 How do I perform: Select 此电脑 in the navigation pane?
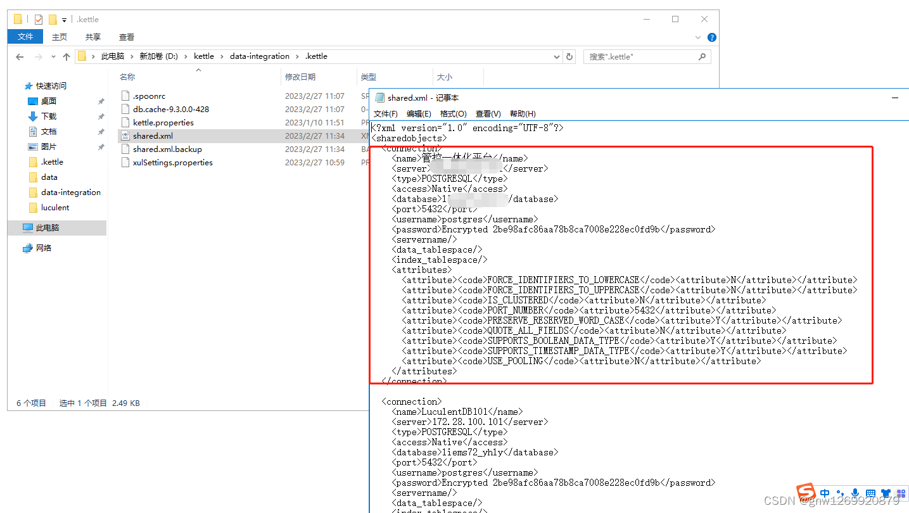(48, 227)
